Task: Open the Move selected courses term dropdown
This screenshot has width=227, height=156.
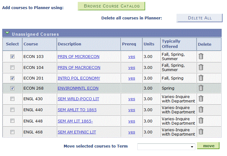Action: click(166, 146)
